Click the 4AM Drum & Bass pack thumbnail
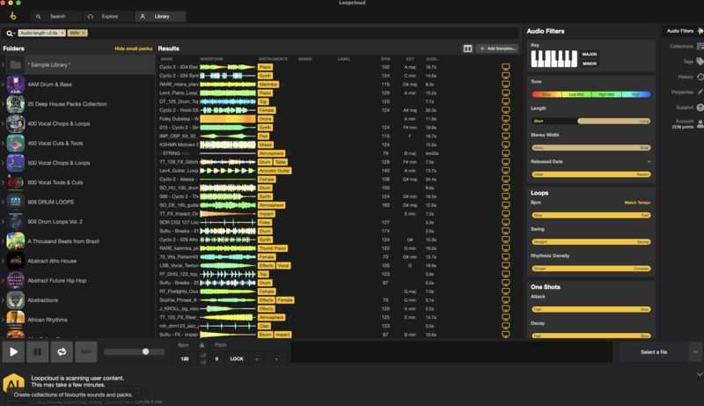The width and height of the screenshot is (704, 406). (16, 85)
